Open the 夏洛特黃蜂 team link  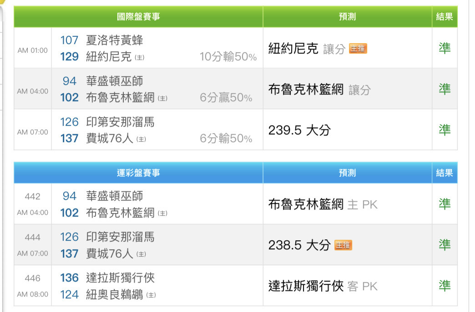[x=115, y=40]
